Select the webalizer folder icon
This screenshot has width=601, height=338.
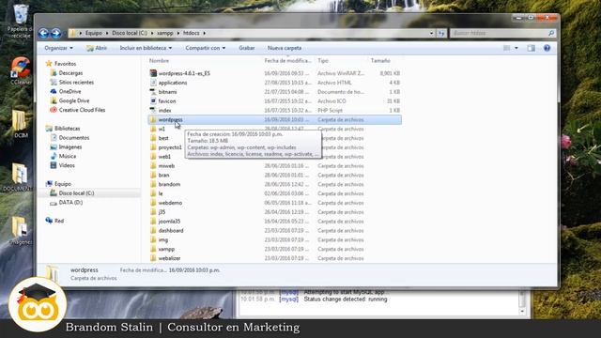153,258
